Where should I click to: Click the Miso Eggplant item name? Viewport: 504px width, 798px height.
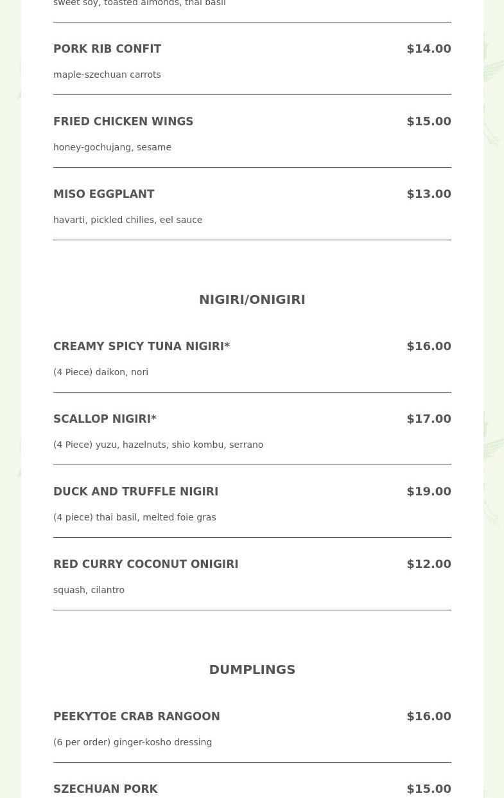[104, 194]
